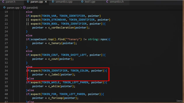The image size is (184, 103).
Task: Click c_tenary function call on line 27
Action: tap(55, 43)
